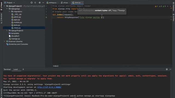Open the Favorites sidebar tool button
This screenshot has height=98, width=175.
[1, 93]
